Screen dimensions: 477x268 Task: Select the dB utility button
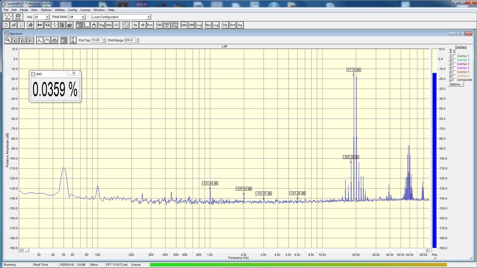143,25
